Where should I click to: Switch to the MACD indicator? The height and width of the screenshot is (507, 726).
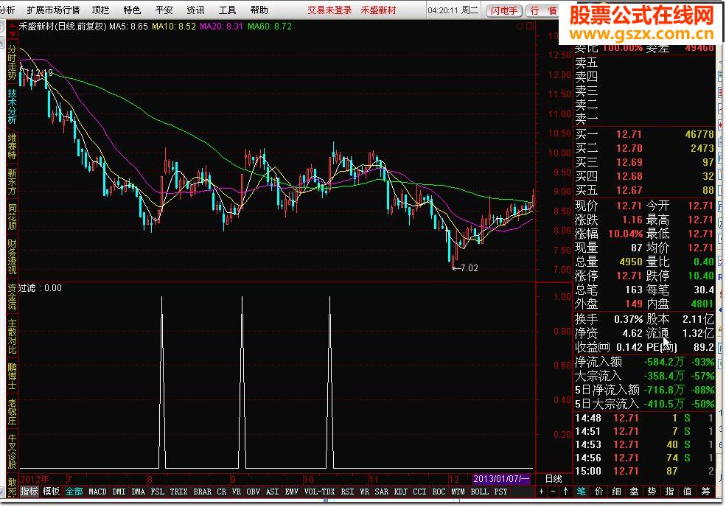98,492
